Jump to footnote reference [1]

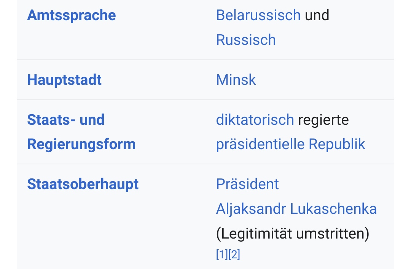[222, 254]
